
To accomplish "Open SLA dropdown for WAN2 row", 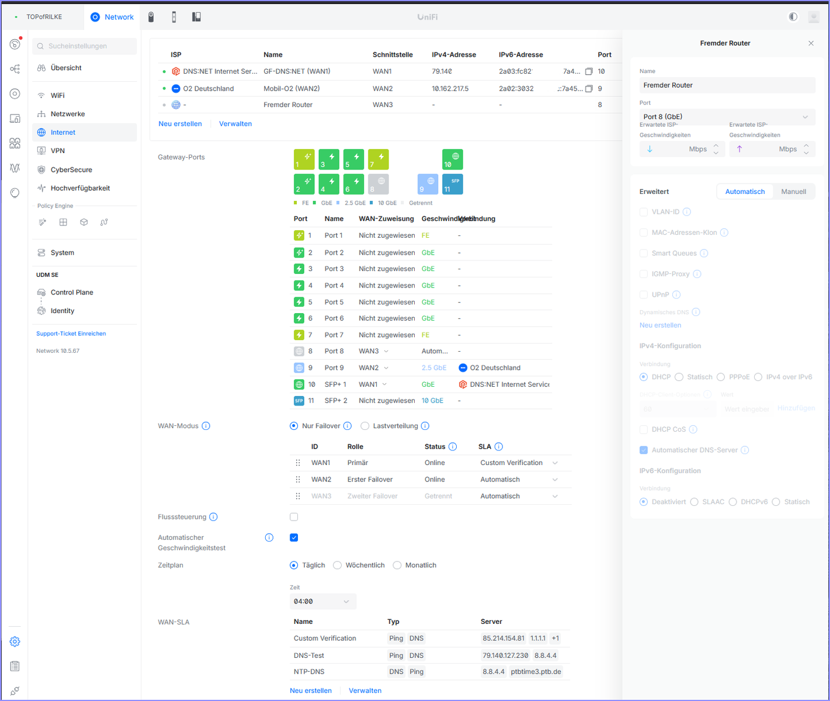I will (x=555, y=480).
